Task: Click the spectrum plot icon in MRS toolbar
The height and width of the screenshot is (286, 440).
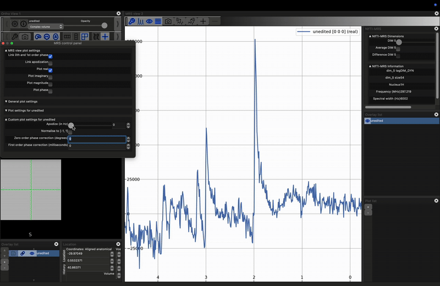Action: [x=140, y=21]
